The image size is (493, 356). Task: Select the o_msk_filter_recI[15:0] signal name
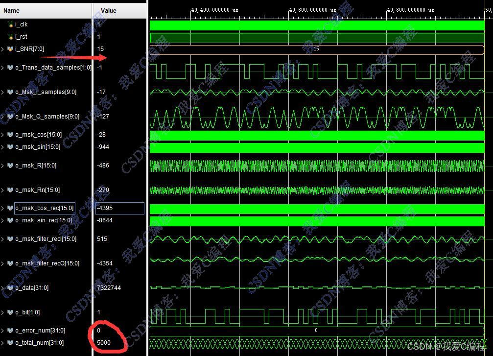pos(46,238)
